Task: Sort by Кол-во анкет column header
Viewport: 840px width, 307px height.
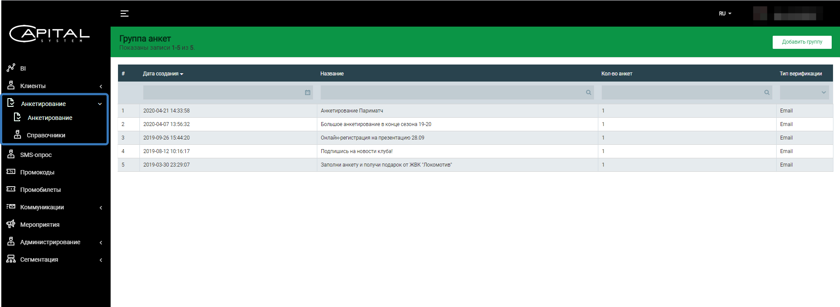Action: [617, 74]
